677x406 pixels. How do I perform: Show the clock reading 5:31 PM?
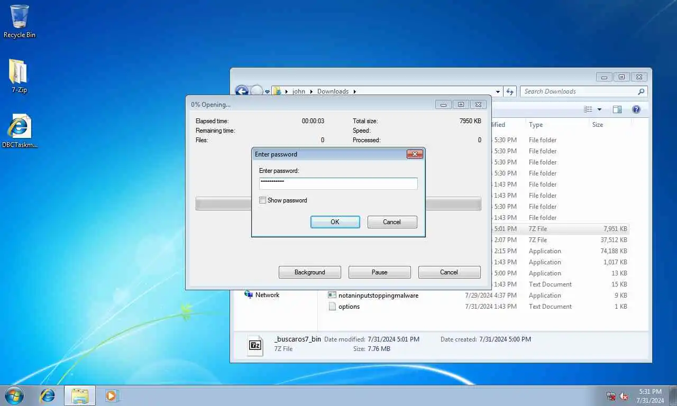point(650,392)
